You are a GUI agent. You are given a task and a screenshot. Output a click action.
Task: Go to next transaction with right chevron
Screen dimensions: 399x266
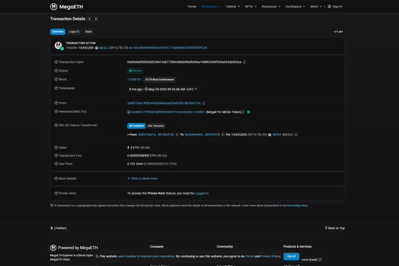point(96,19)
